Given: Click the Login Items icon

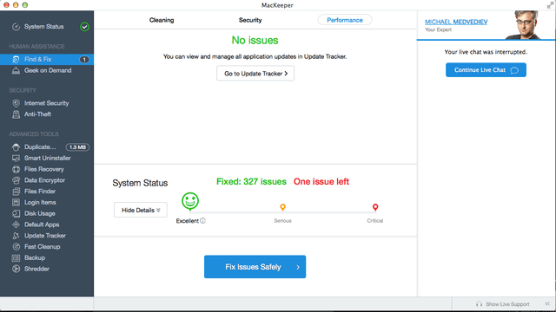Looking at the screenshot, I should pos(16,202).
